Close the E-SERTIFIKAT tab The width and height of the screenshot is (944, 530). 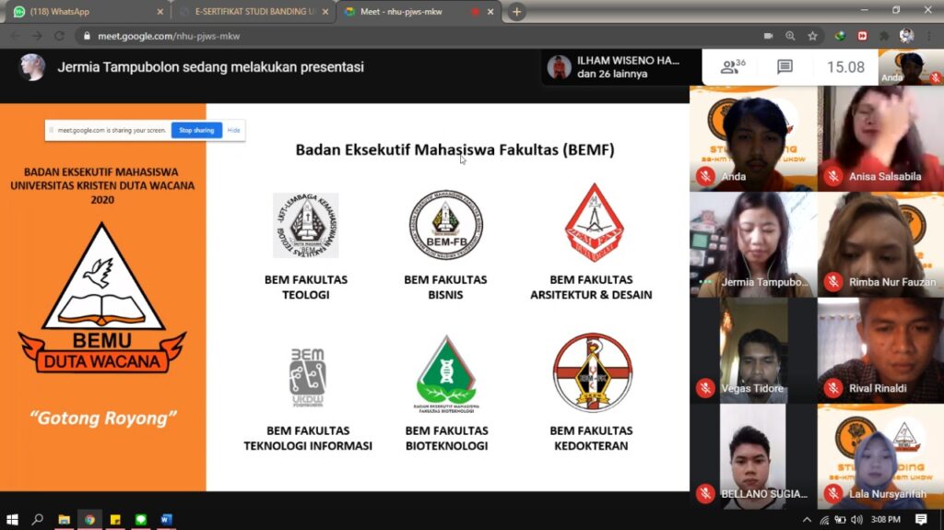325,11
